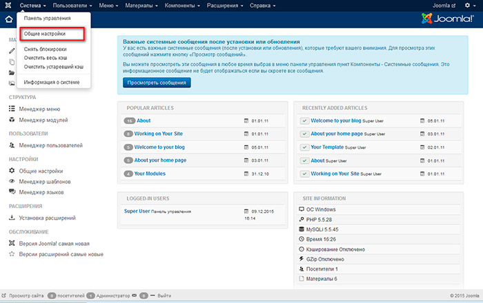This screenshot has width=483, height=303.
Task: Click the eye icon beside Менеджер шаблонов
Action: click(x=12, y=182)
